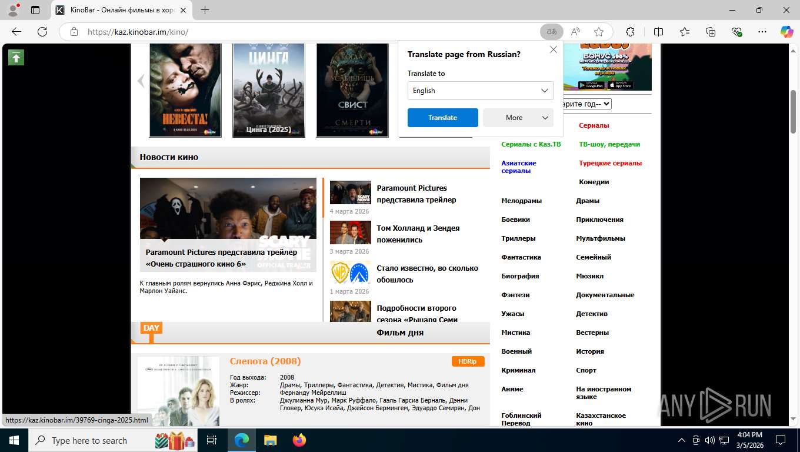Open Аниме genre link
Image resolution: width=800 pixels, height=452 pixels.
[x=512, y=389]
